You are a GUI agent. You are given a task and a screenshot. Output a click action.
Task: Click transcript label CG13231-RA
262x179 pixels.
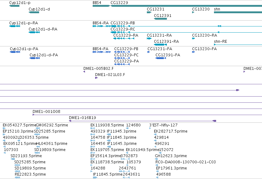coord(159,35)
